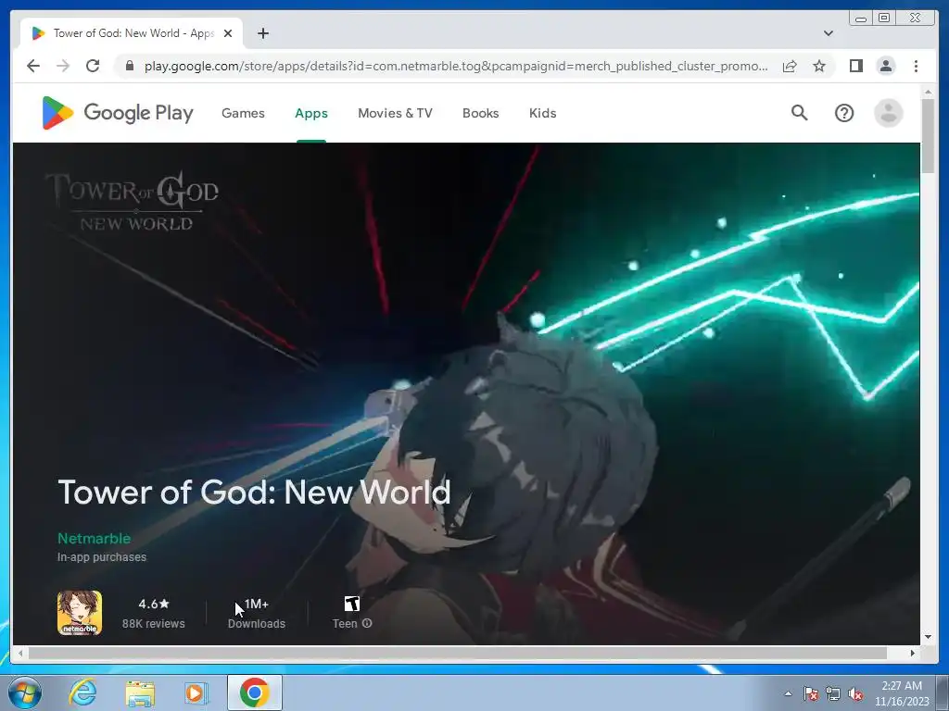Reload the current page
This screenshot has width=949, height=711.
point(93,66)
